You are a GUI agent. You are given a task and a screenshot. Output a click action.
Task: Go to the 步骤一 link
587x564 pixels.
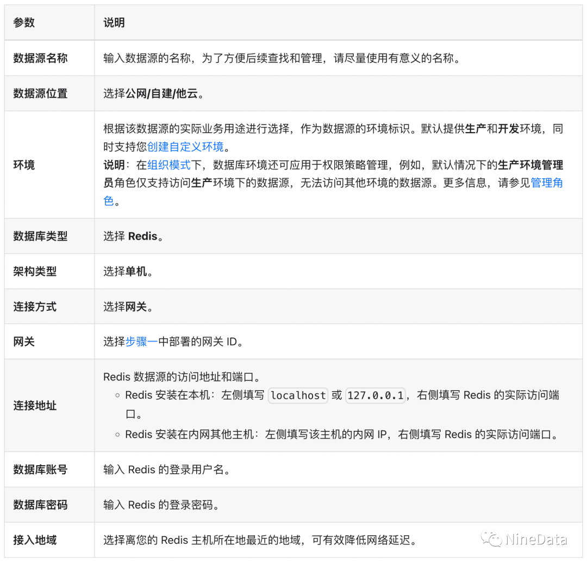(x=141, y=341)
